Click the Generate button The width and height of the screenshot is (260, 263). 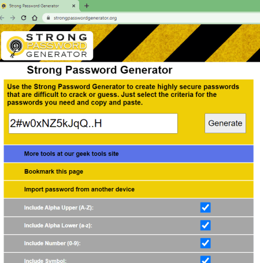click(x=225, y=123)
